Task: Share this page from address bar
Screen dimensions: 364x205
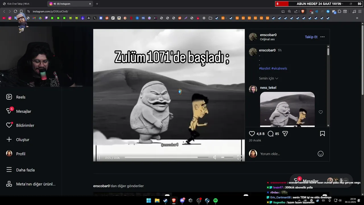Action: click(x=296, y=11)
